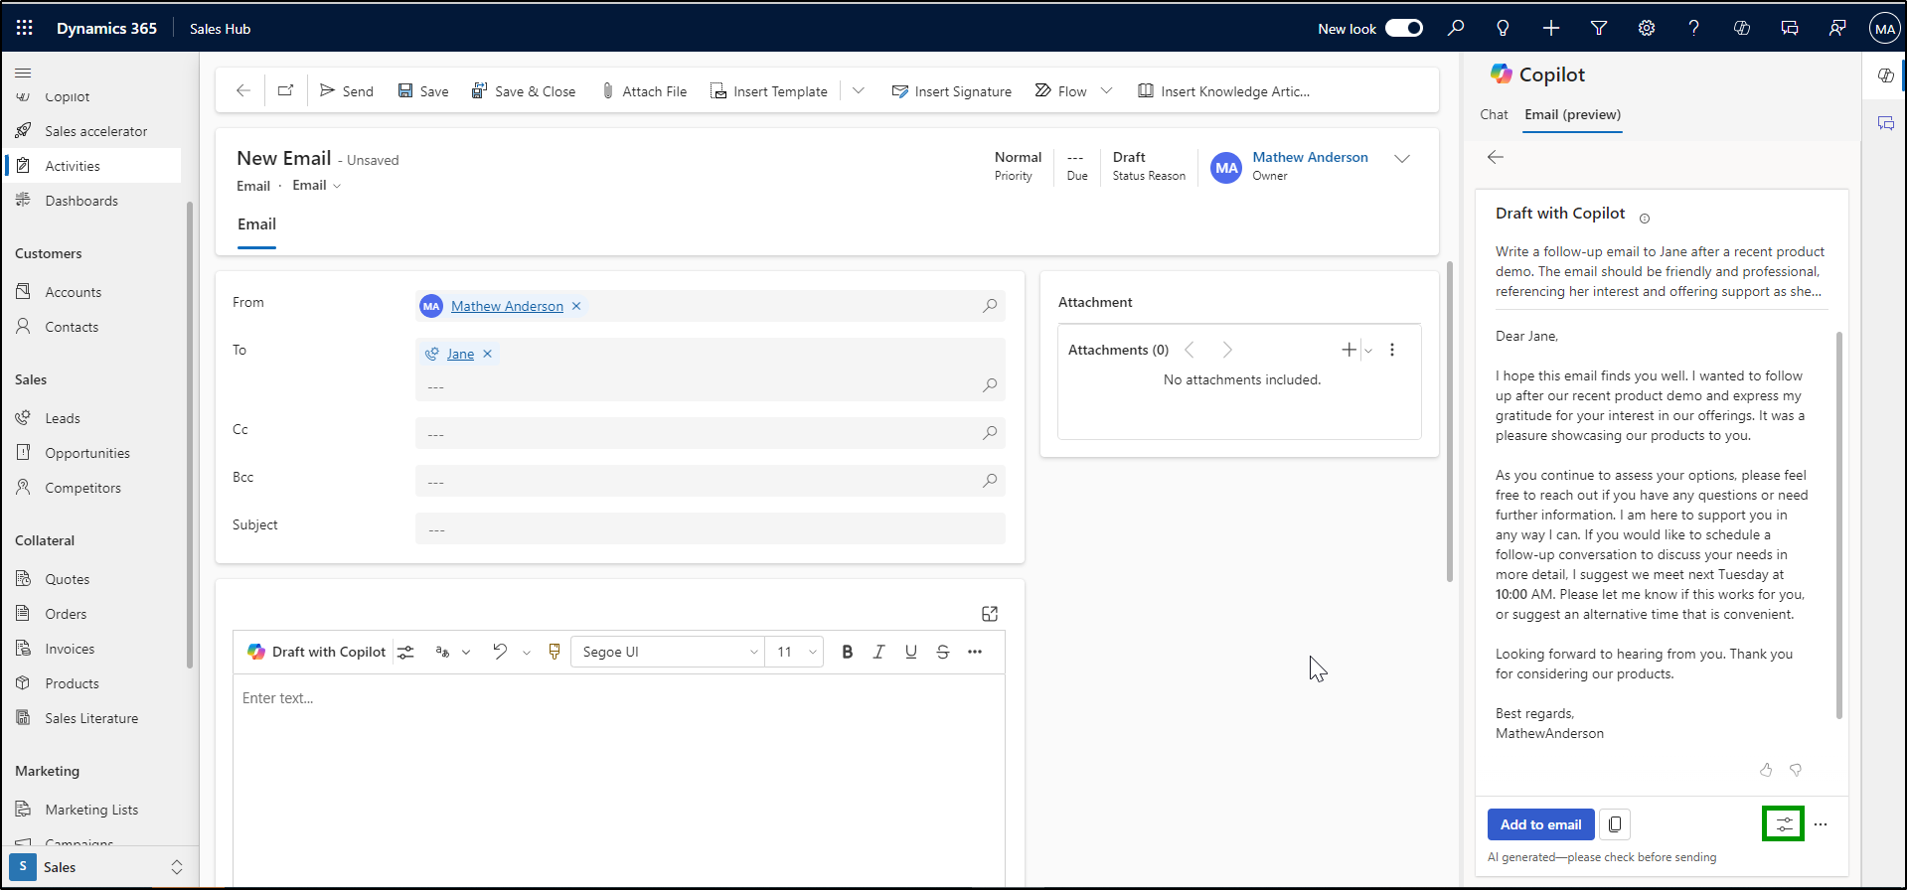Open the search magnifier in top bar
The image size is (1907, 890).
click(x=1456, y=28)
